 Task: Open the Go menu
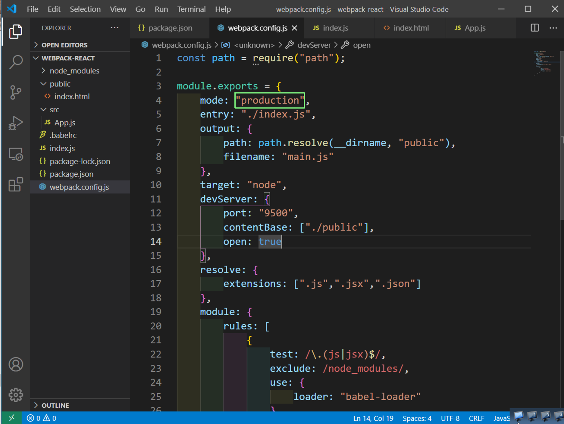[140, 9]
